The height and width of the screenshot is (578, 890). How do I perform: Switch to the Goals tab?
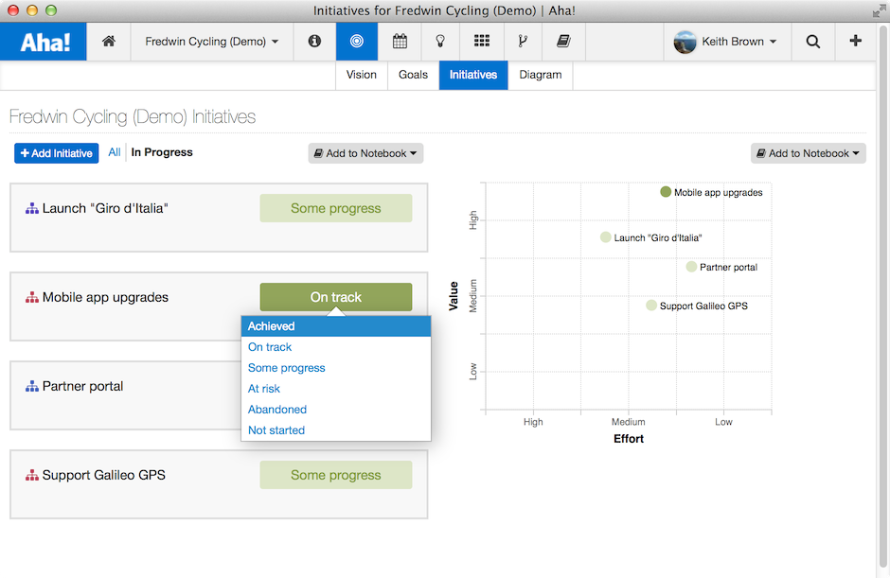(x=413, y=75)
